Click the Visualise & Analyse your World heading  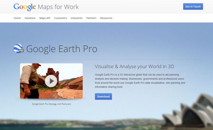point(134,66)
